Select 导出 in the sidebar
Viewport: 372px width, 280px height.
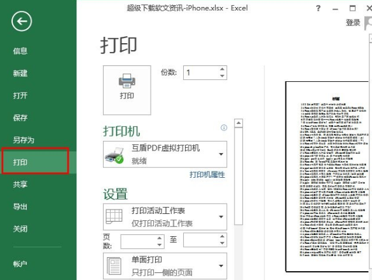point(20,206)
